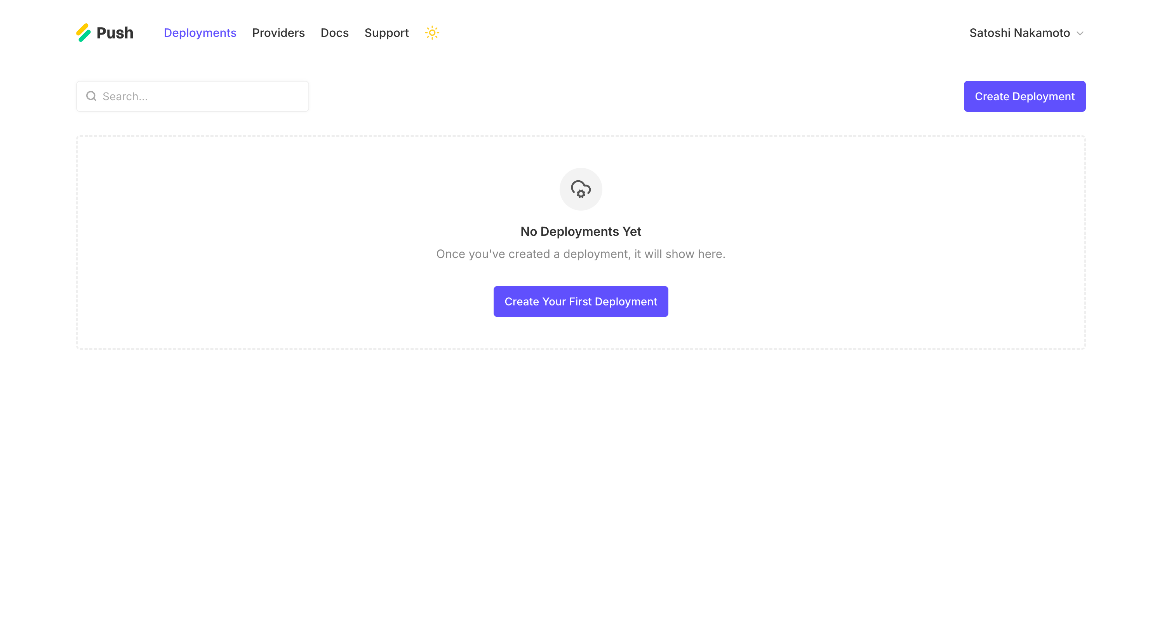Click the search magnifier icon
This screenshot has width=1162, height=631.
pyautogui.click(x=91, y=96)
